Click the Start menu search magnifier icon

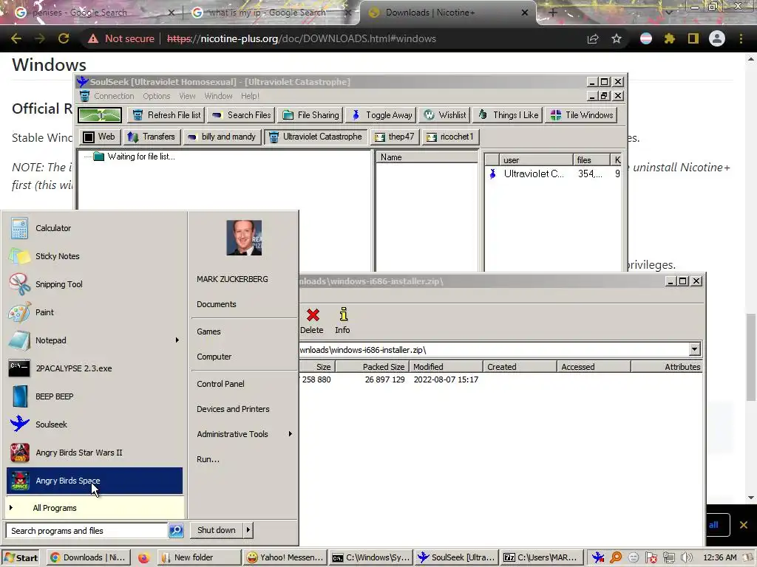pos(176,531)
